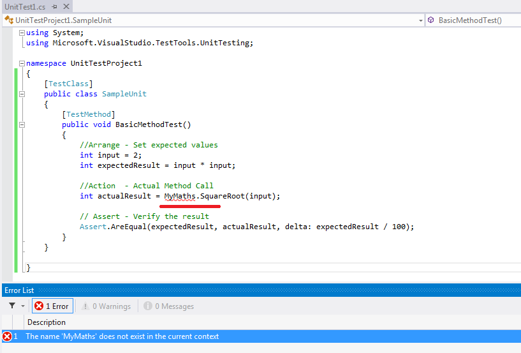This screenshot has height=353, width=521.
Task: Click the class icon beside UnitTestProject1.SampleUnit
Action: pos(9,20)
